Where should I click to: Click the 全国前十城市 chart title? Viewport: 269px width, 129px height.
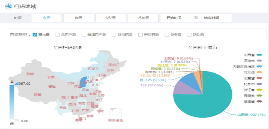pyautogui.click(x=203, y=47)
